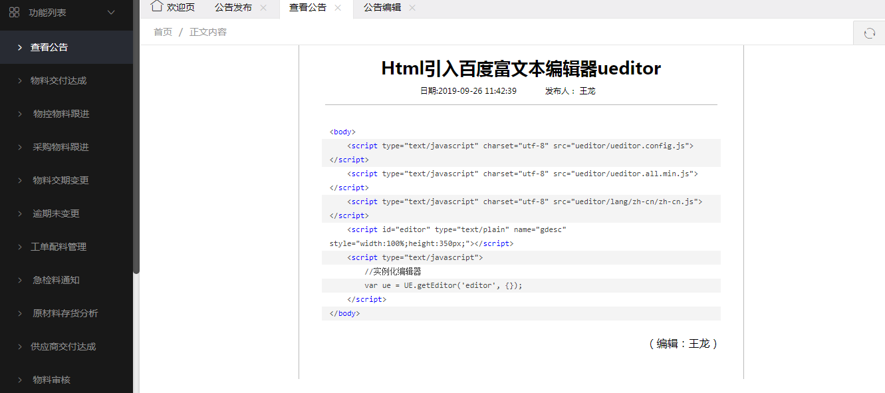This screenshot has width=885, height=393.
Task: Click the grid icon beside 功能列表
Action: coord(14,13)
